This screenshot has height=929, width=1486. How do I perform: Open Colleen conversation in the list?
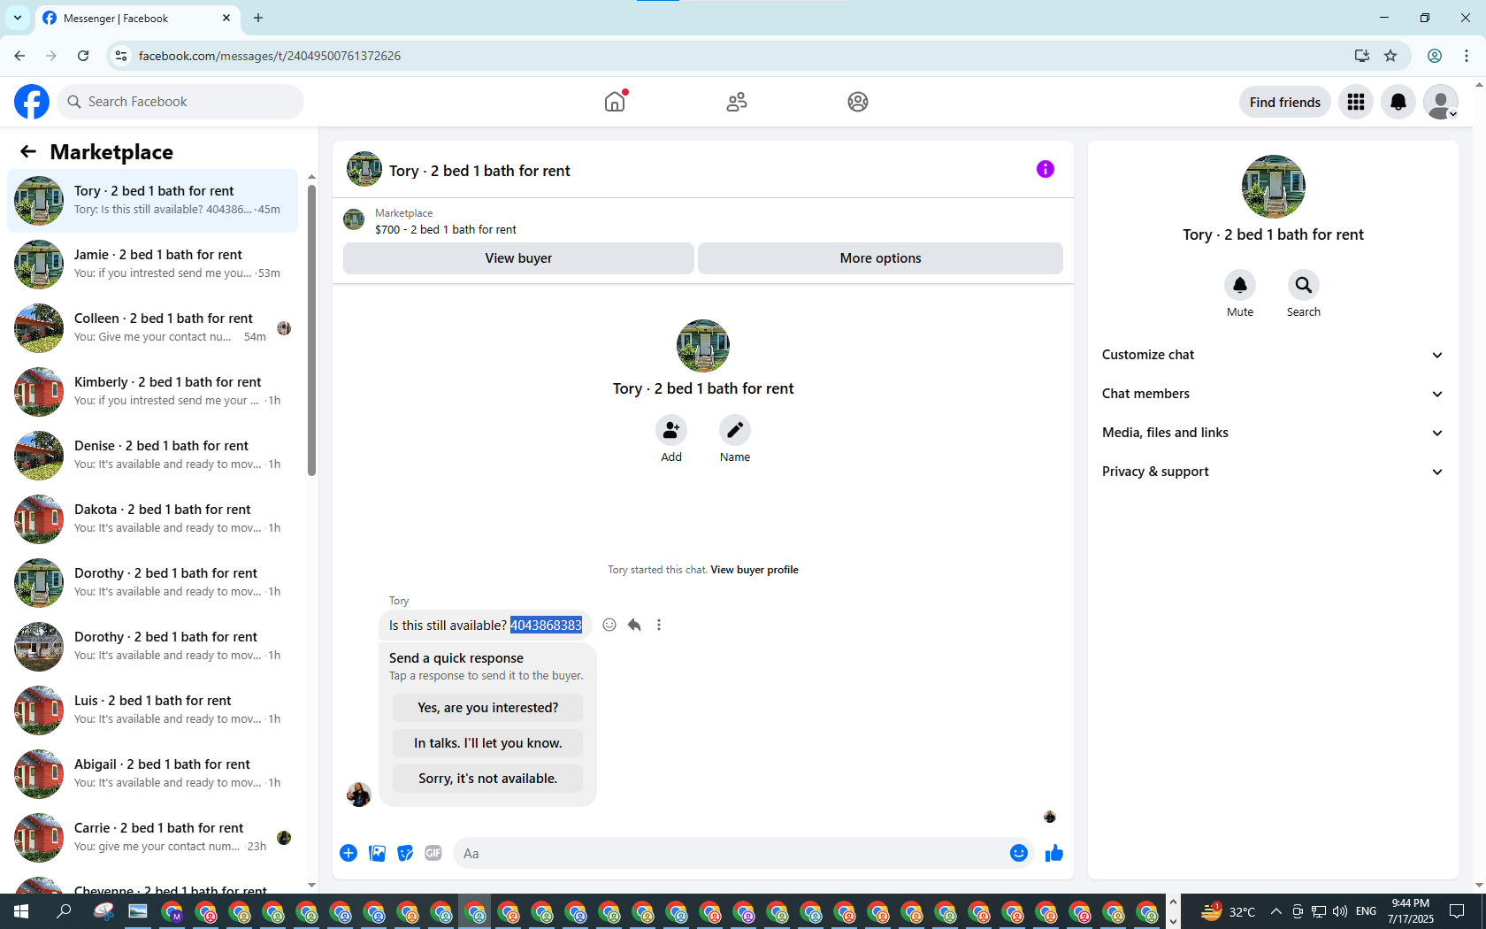click(153, 328)
